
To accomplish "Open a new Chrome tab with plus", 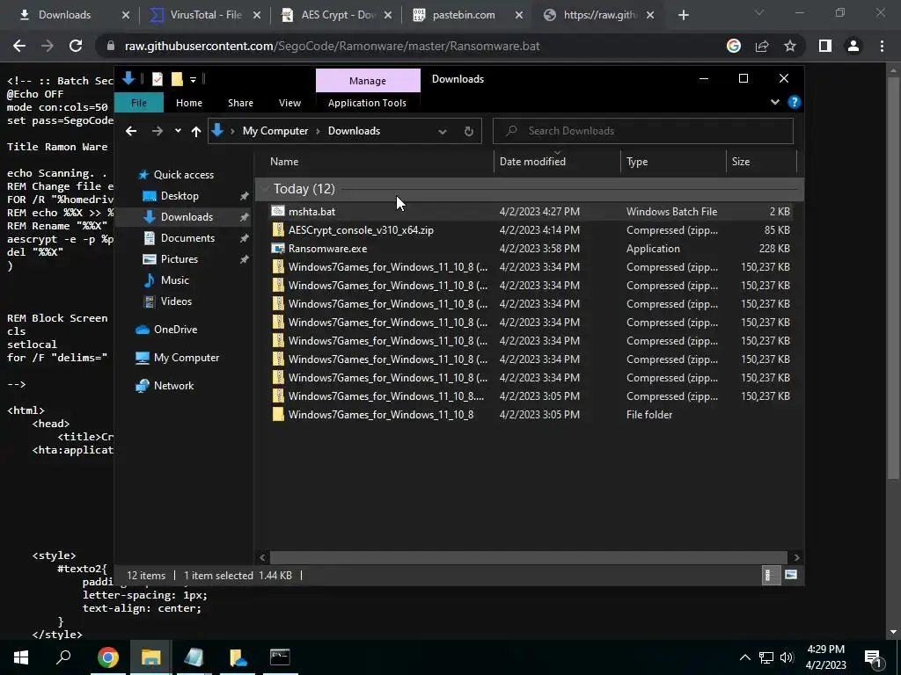I will point(683,15).
